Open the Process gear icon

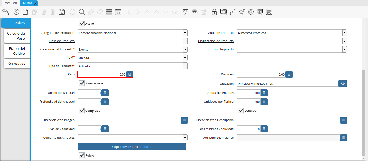(x=251, y=12)
